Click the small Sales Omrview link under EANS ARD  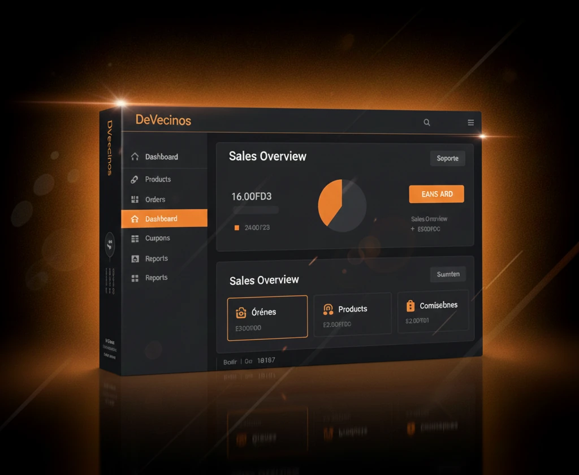pos(429,219)
